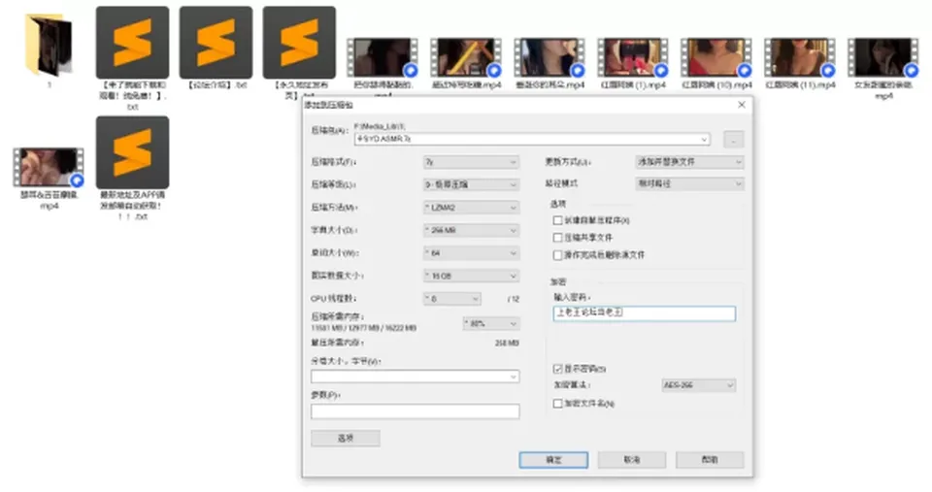Uncheck the show password checkbox
The image size is (932, 492).
click(x=557, y=369)
